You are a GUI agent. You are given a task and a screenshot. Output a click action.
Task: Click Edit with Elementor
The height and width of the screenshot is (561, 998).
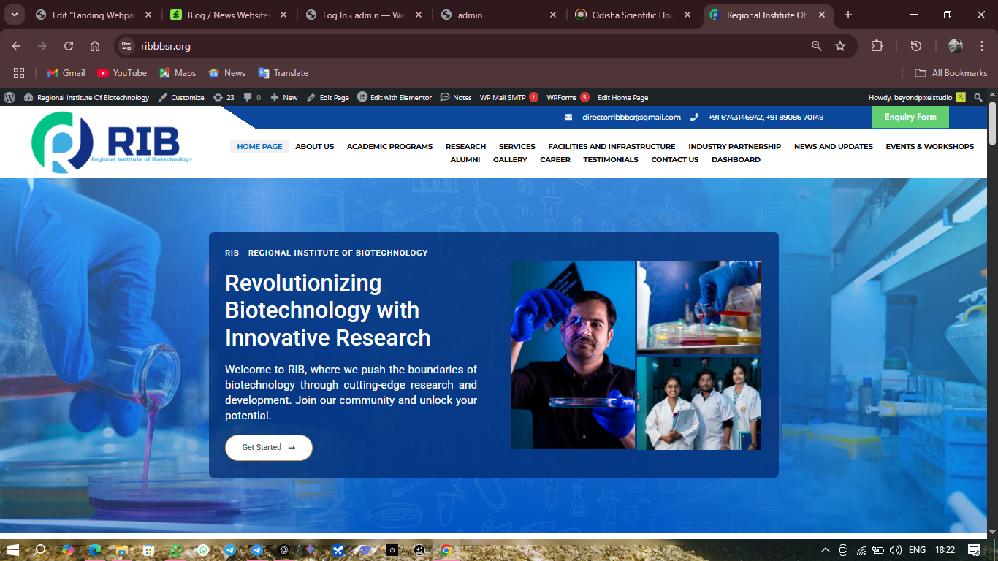395,97
